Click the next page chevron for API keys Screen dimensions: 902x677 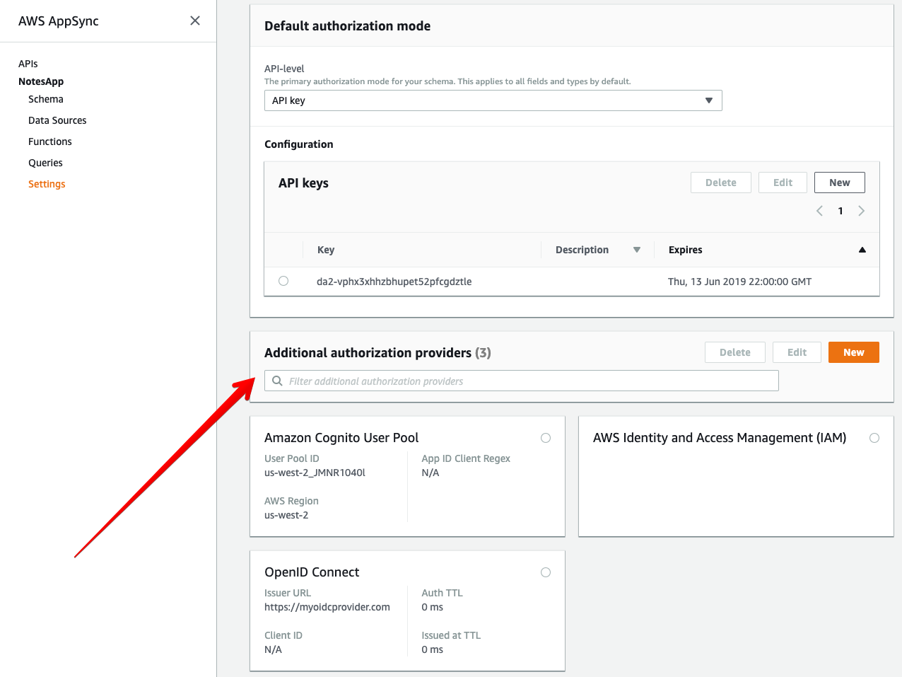tap(861, 210)
